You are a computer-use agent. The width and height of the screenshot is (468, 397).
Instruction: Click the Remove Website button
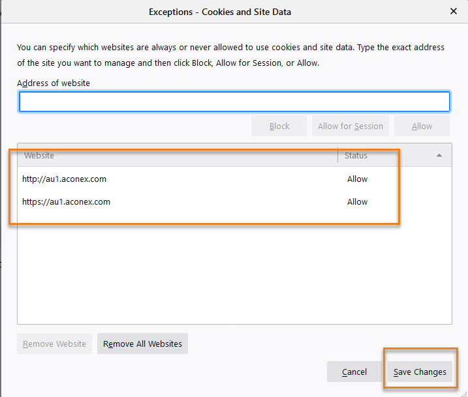54,344
